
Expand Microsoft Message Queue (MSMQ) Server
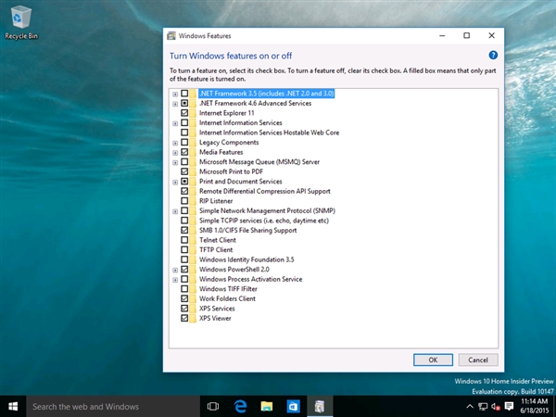click(x=175, y=162)
